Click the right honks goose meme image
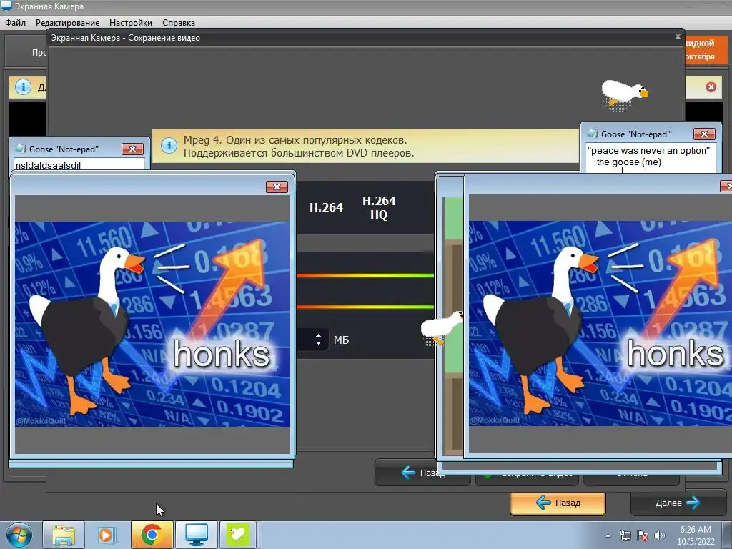Image resolution: width=732 pixels, height=549 pixels. point(600,323)
